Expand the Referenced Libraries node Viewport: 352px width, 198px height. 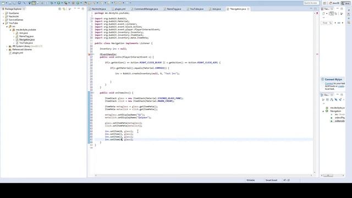(7, 50)
